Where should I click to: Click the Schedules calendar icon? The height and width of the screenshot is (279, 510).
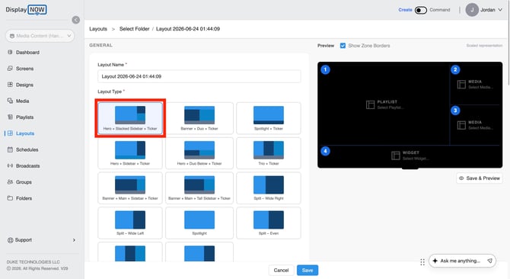[x=10, y=149]
